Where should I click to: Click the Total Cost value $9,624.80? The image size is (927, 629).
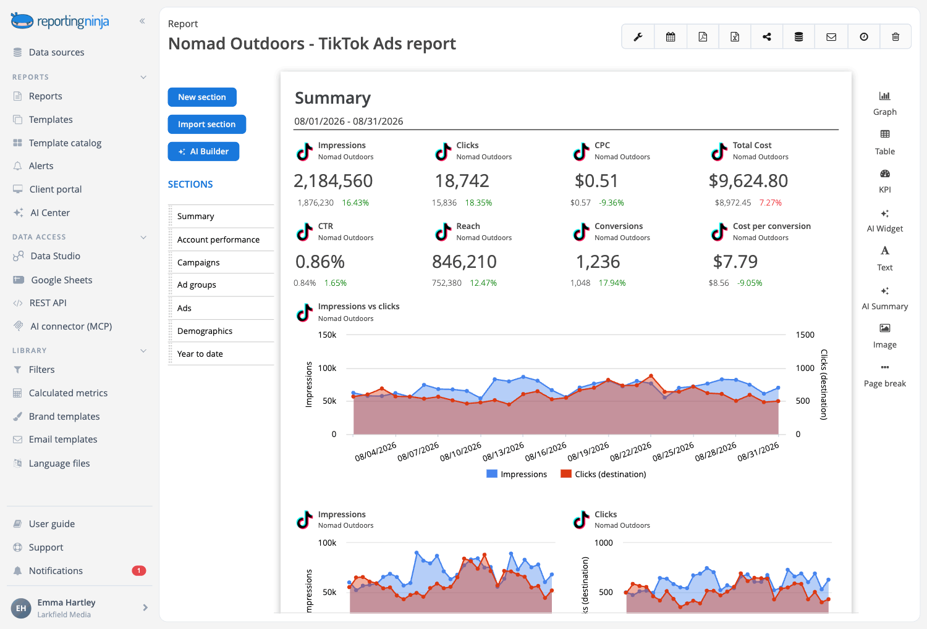[748, 181]
